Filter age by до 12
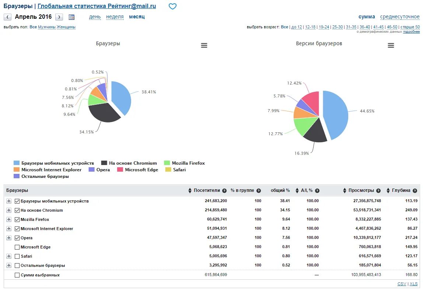423x290 pixels. click(297, 27)
